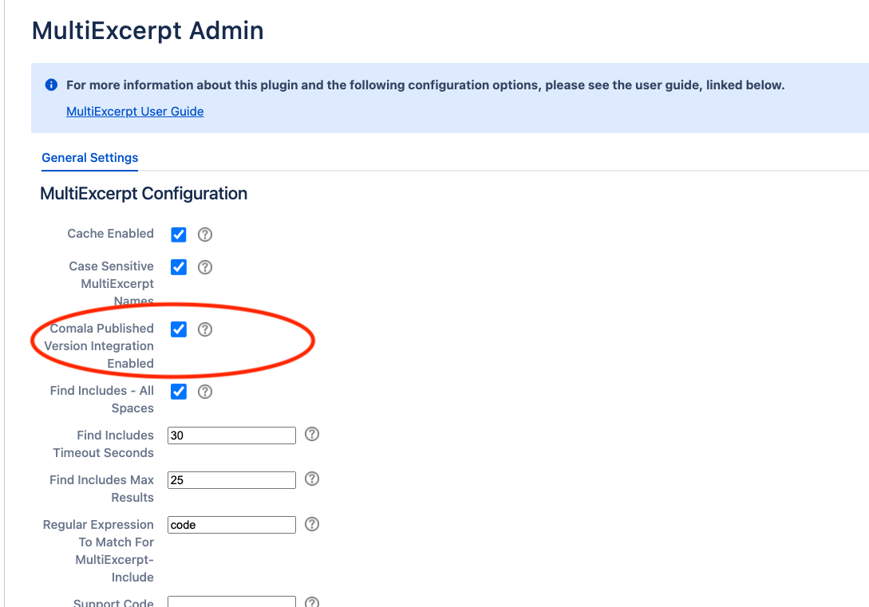Open the MultiExcerpt User Guide link
This screenshot has width=869, height=607.
[134, 111]
